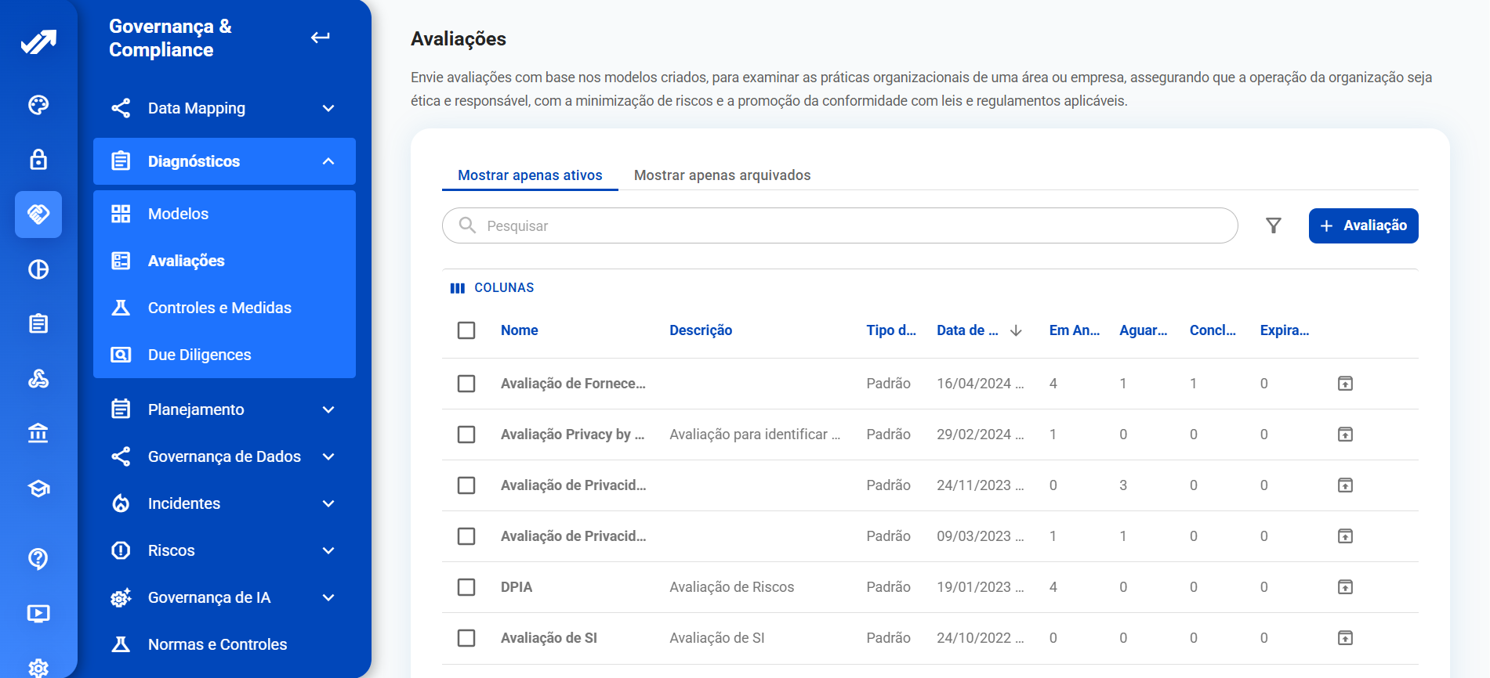1490x678 pixels.
Task: Collapse sidebar with back arrow icon
Action: (320, 38)
